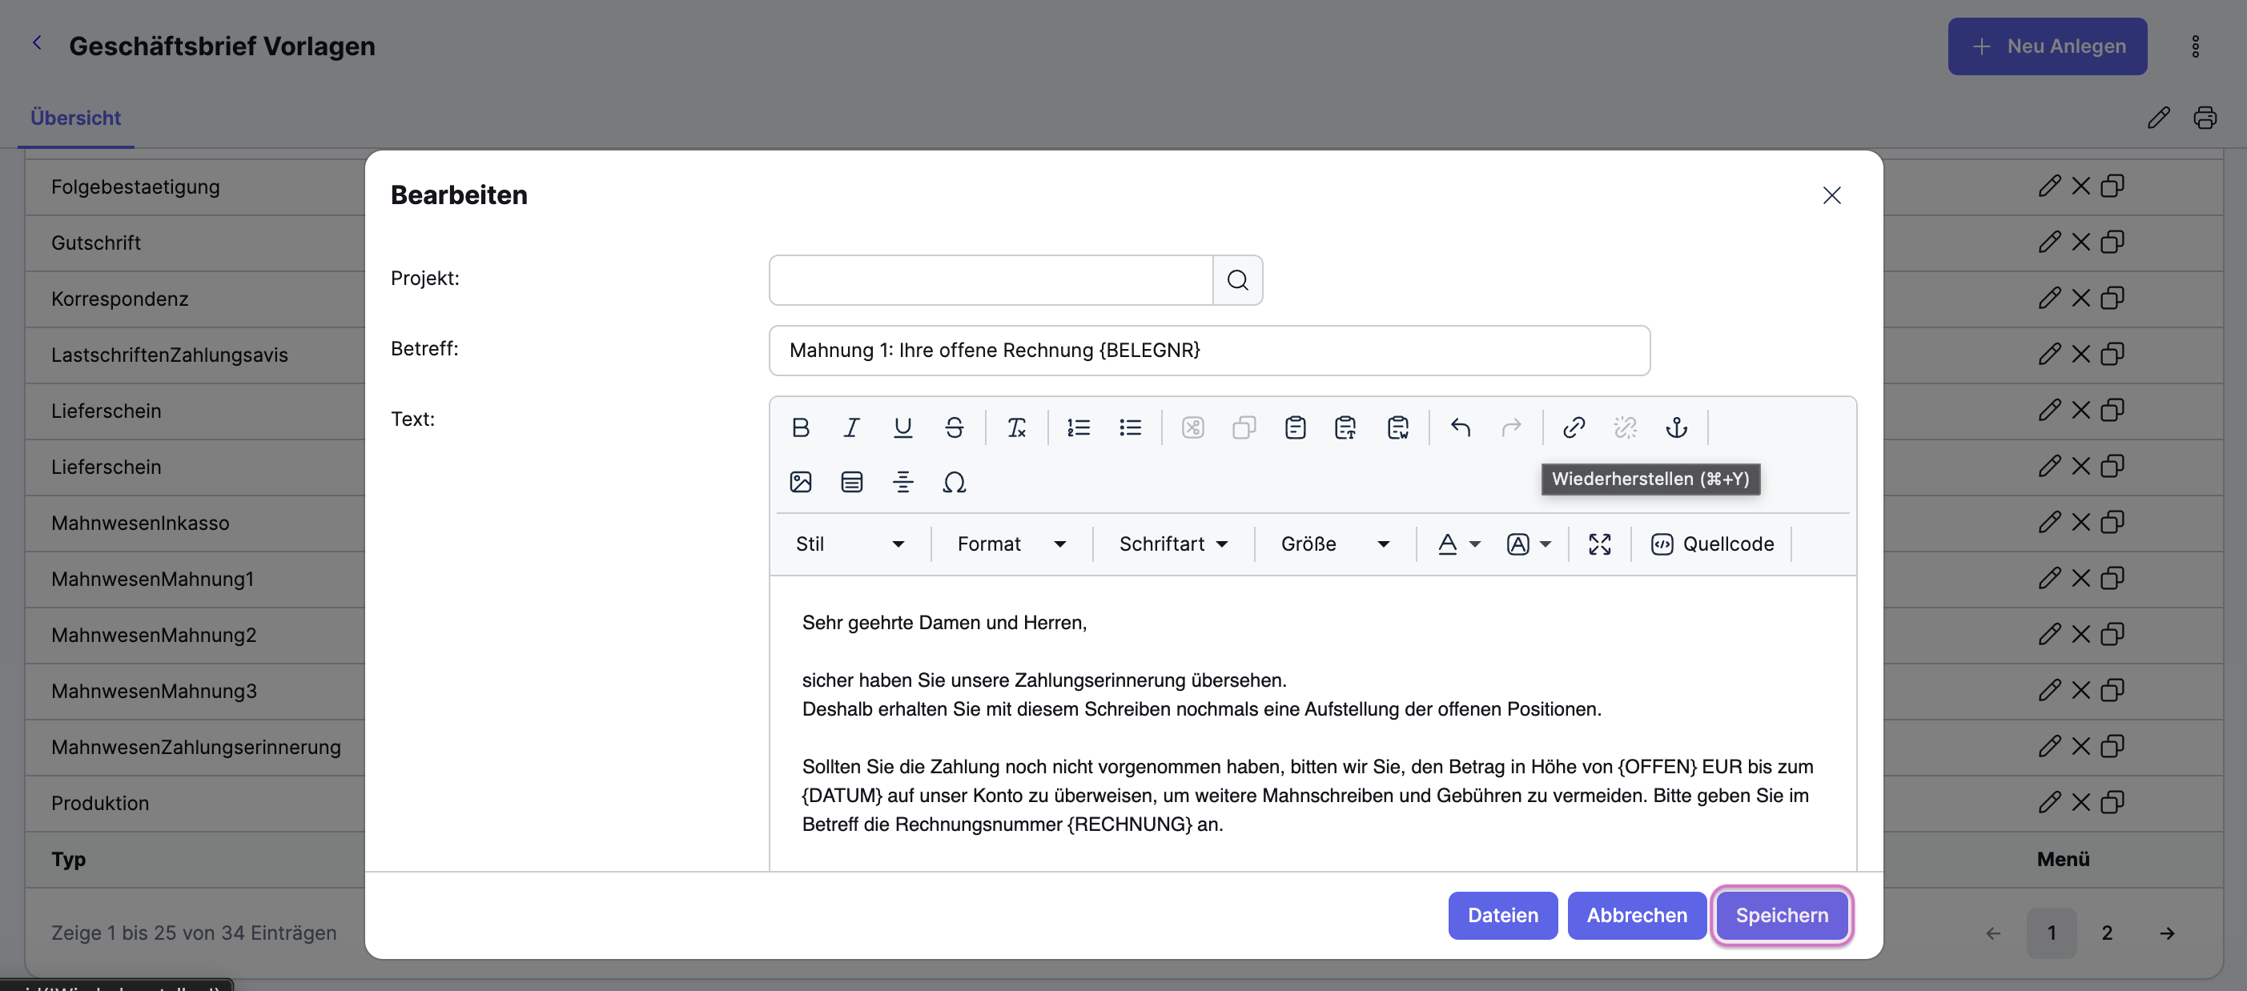Image resolution: width=2247 pixels, height=991 pixels.
Task: Select the LastschriftenZahlungsavis row text
Action: coord(169,355)
